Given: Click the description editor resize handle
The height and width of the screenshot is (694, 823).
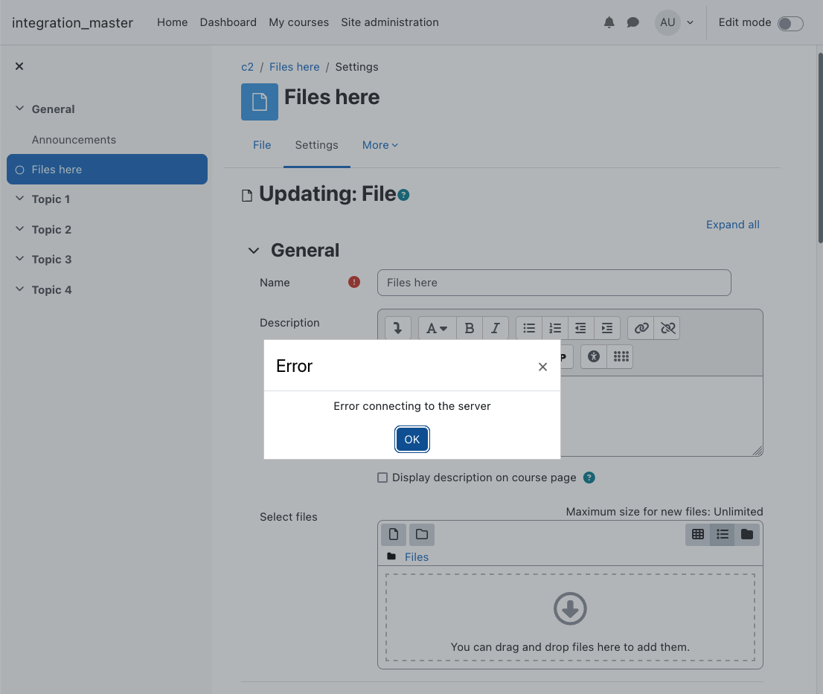Looking at the screenshot, I should (x=758, y=451).
